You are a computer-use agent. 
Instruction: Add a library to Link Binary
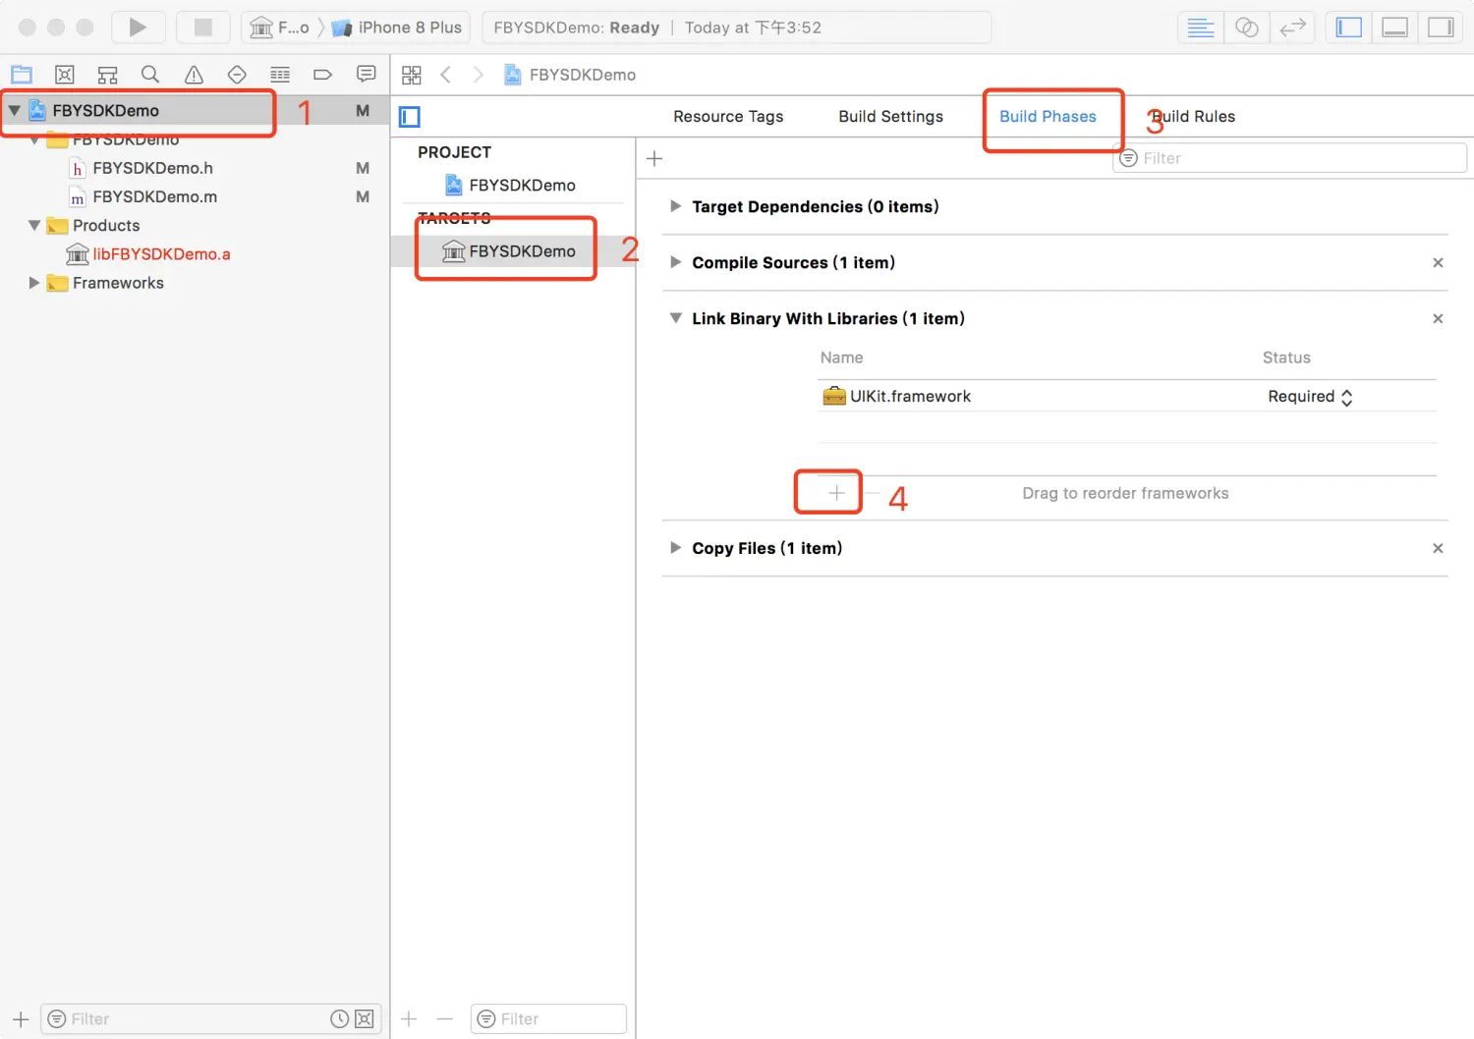pos(836,493)
